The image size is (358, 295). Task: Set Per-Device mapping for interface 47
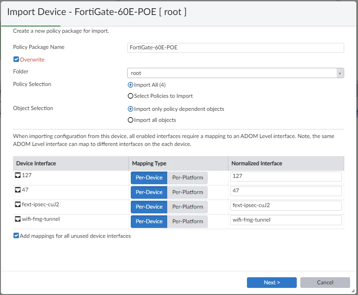coord(149,192)
